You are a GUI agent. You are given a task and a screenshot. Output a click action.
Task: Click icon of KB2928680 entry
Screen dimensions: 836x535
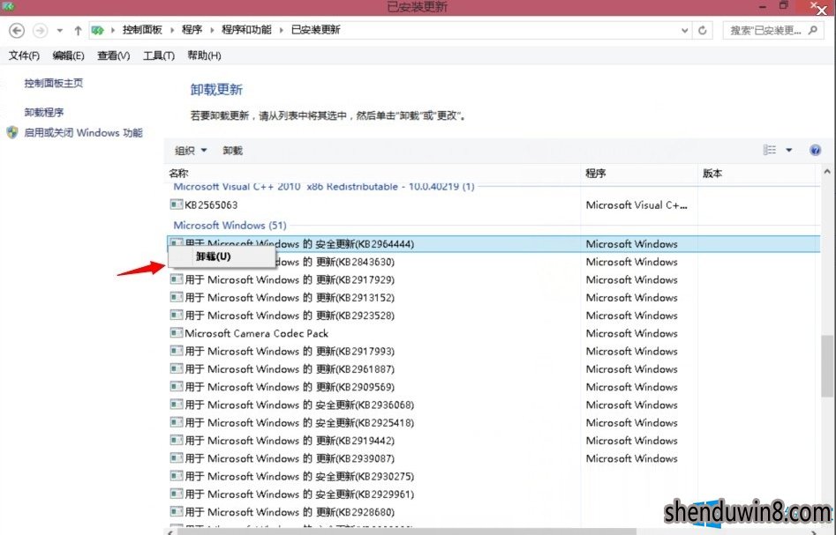[x=177, y=511]
